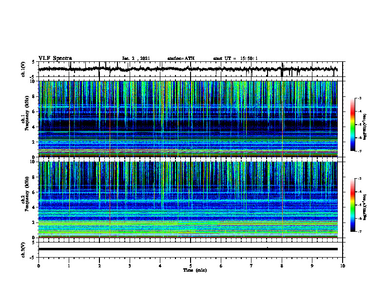Click time axis tick label "5"

tap(191, 266)
